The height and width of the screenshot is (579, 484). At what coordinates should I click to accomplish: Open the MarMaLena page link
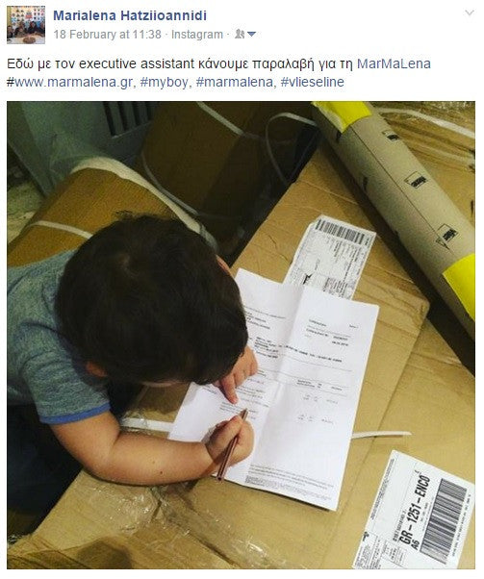394,63
